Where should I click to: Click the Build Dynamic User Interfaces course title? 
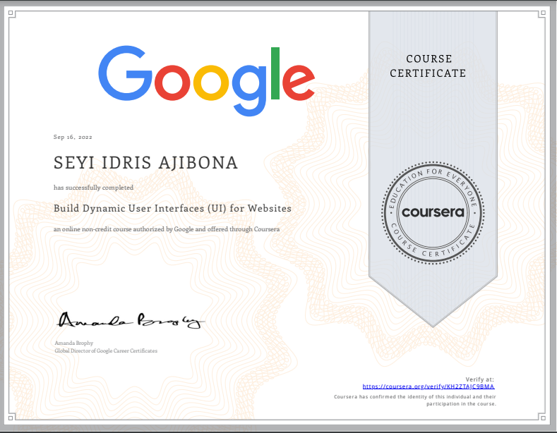[172, 209]
